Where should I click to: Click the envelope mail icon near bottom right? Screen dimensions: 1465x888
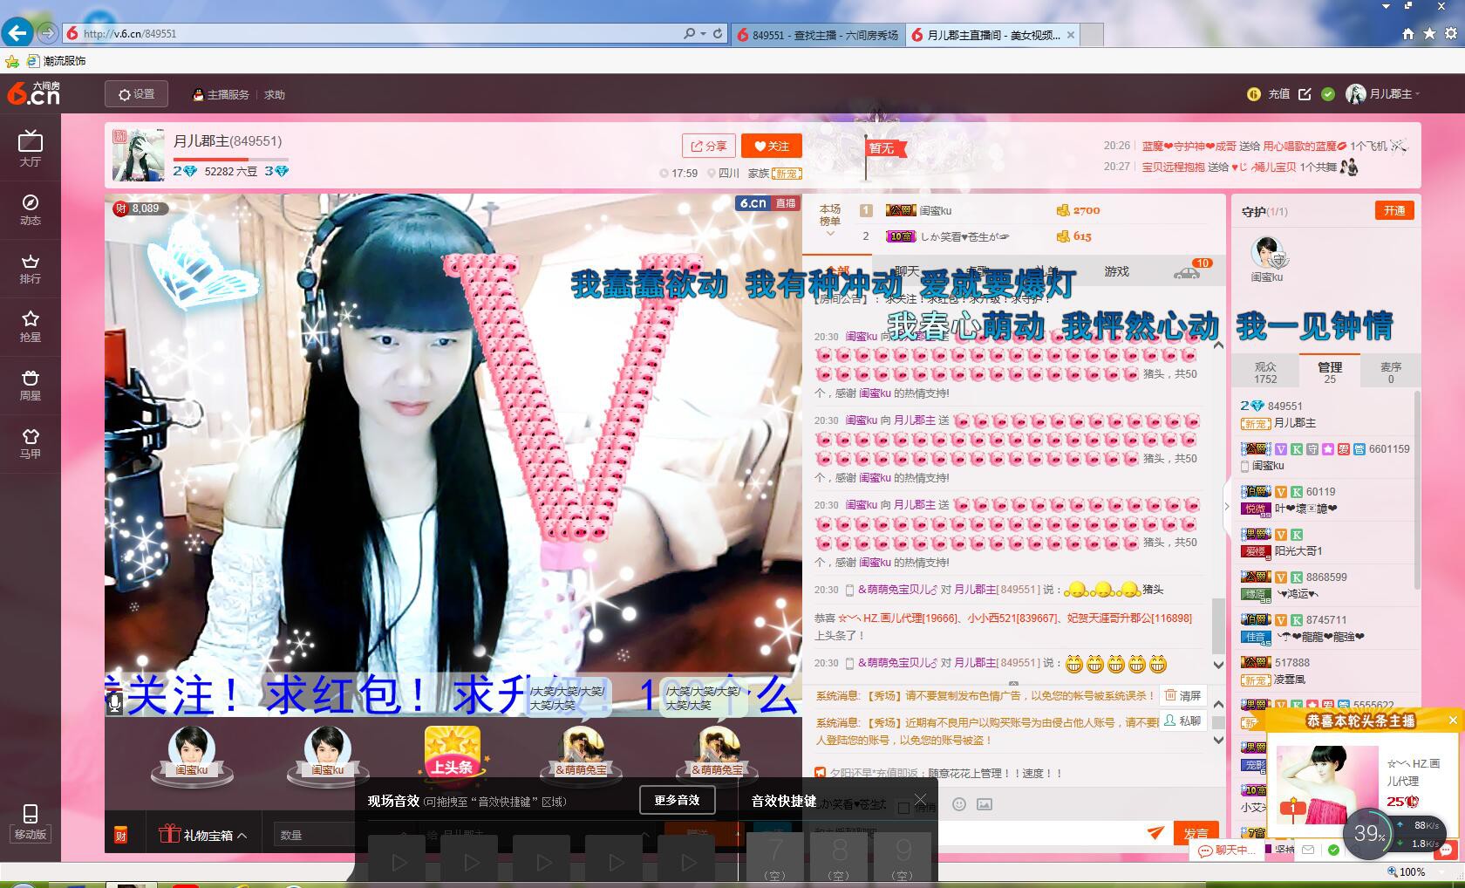click(x=1308, y=849)
